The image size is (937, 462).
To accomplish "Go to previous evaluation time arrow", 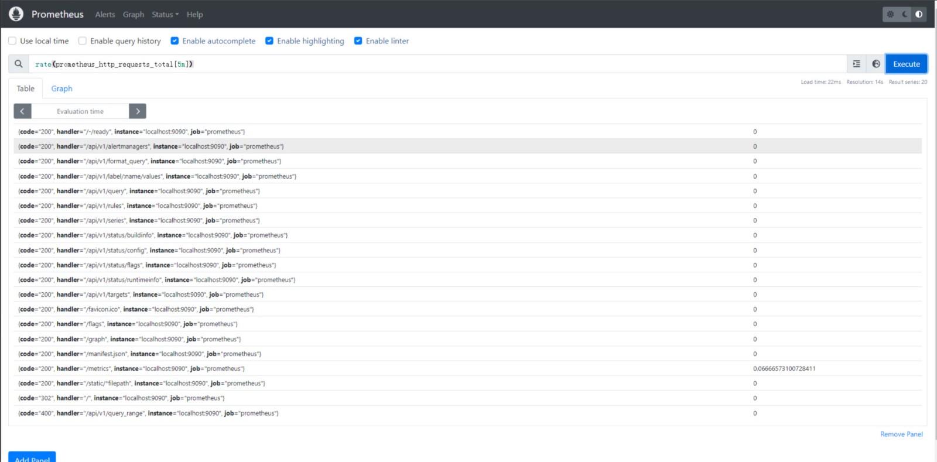I will [22, 111].
